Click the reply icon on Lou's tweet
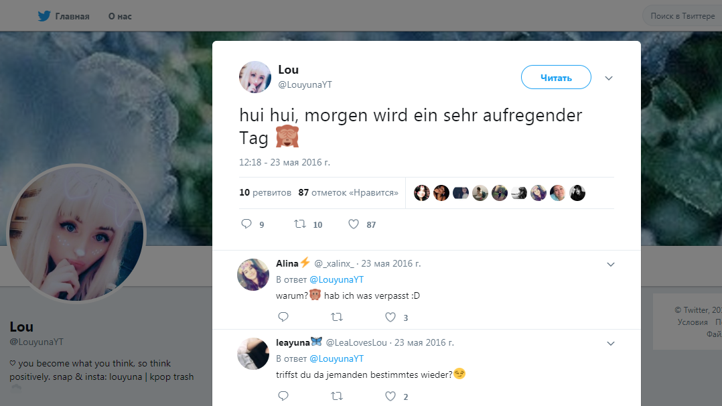Image resolution: width=722 pixels, height=406 pixels. (246, 224)
